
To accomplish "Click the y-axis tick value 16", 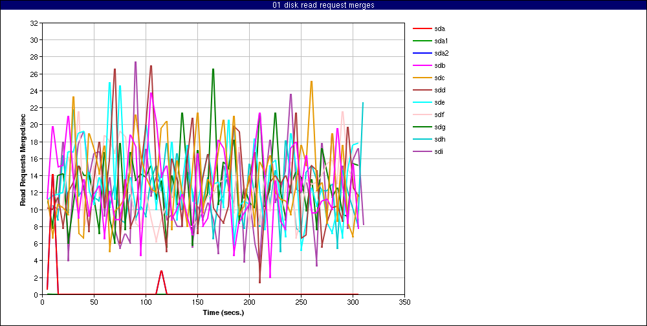I will (34, 159).
